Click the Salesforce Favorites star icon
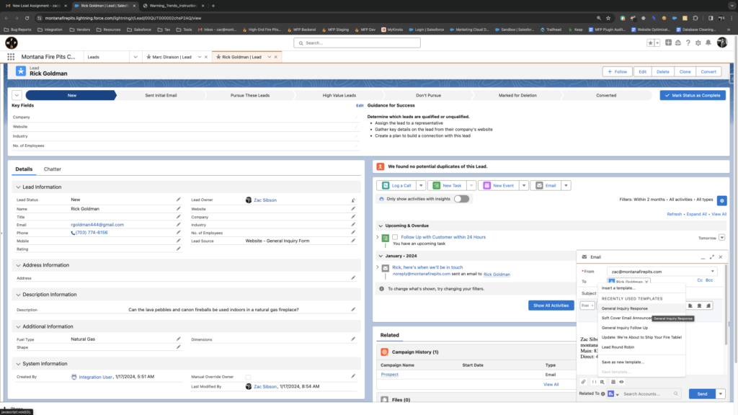738x415 pixels. coord(651,43)
